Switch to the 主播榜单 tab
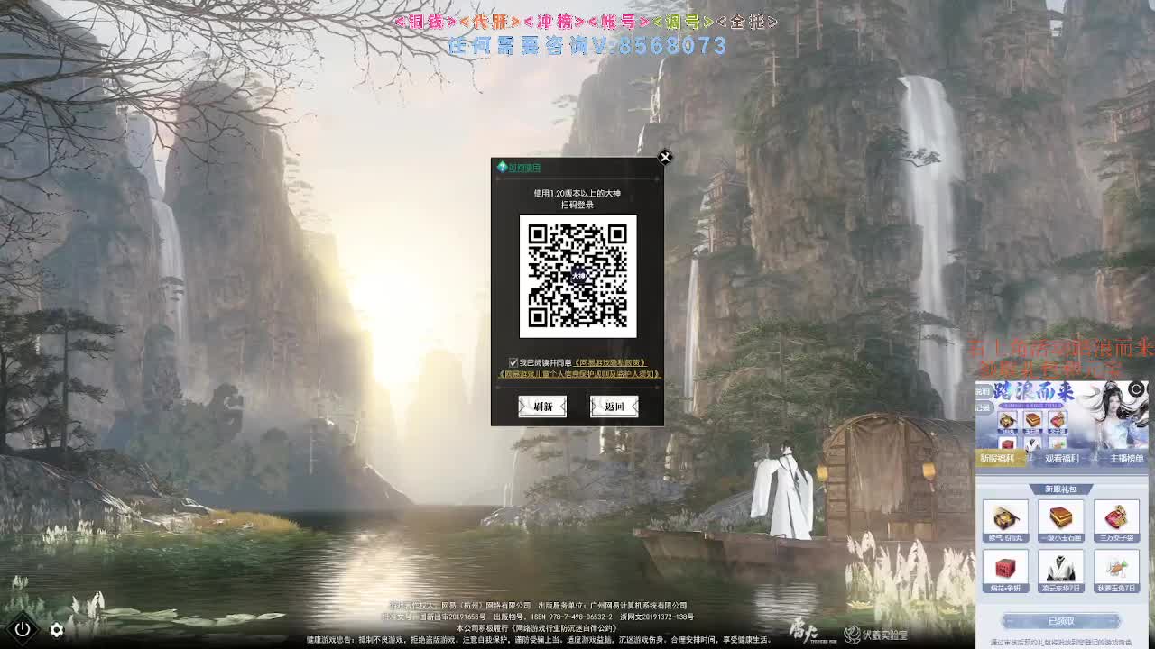This screenshot has width=1155, height=649. coord(1127,458)
